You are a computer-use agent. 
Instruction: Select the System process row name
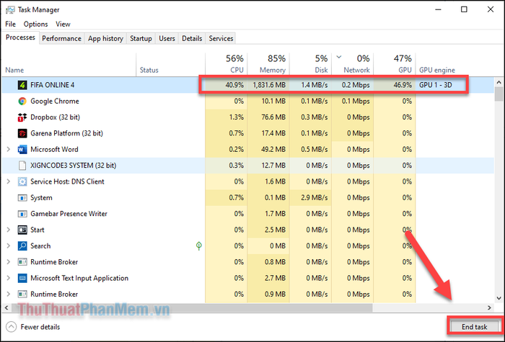coord(41,198)
